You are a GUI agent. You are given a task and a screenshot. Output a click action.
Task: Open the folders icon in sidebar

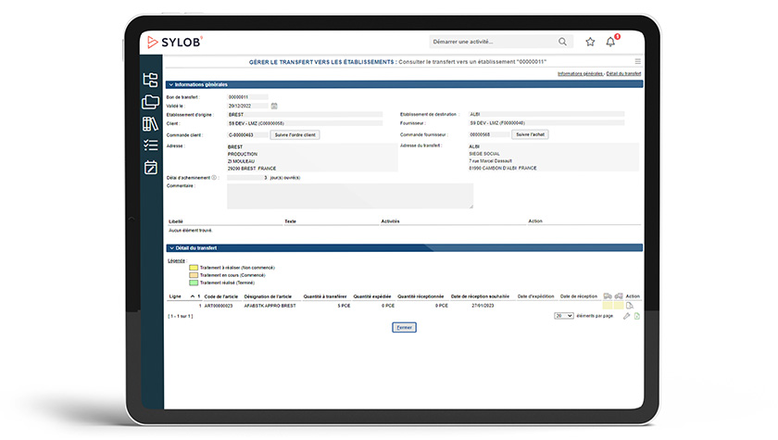150,102
